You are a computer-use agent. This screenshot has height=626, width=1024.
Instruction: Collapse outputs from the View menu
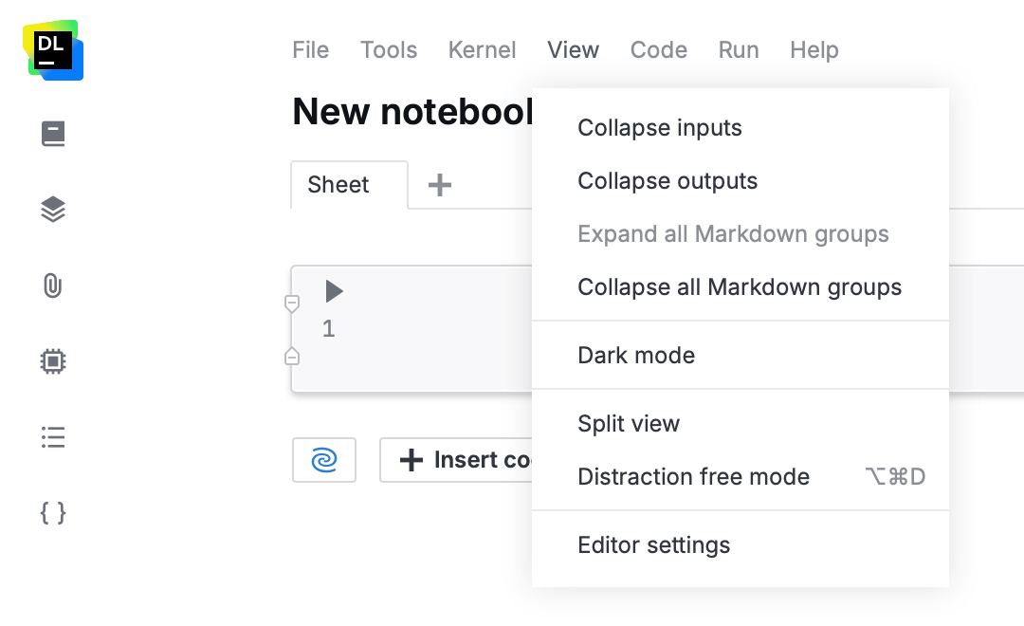pos(667,180)
